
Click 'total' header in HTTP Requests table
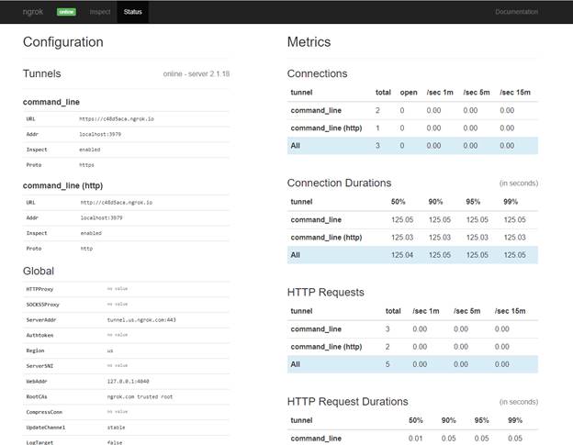pyautogui.click(x=393, y=311)
